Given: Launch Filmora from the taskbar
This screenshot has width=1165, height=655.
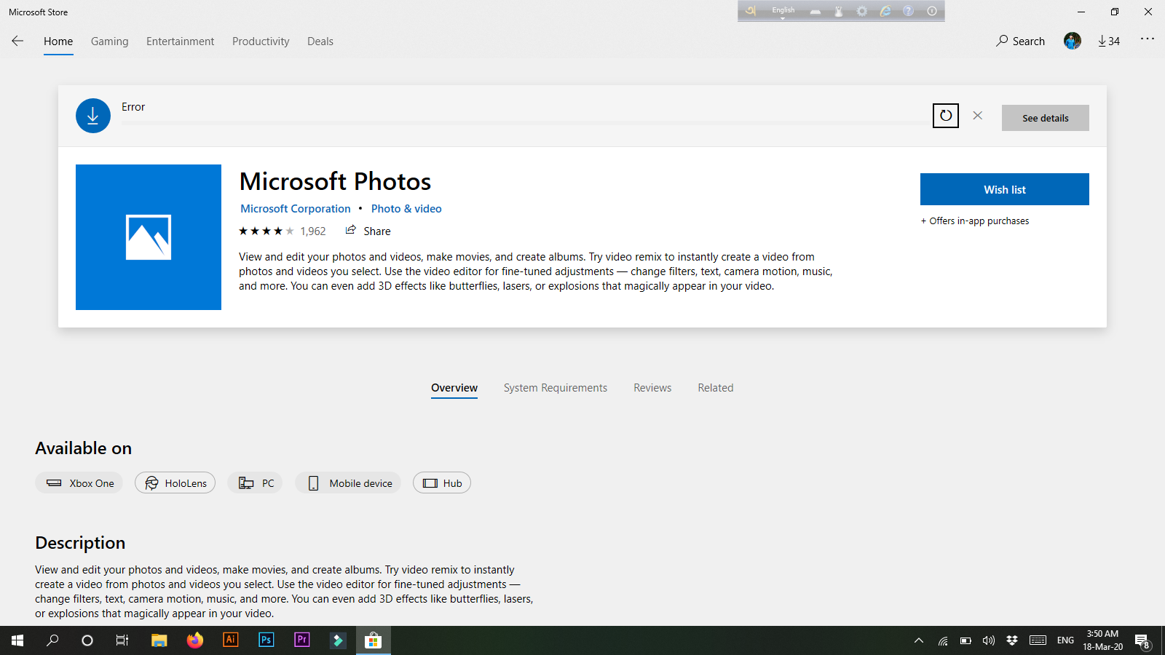Looking at the screenshot, I should [x=337, y=640].
